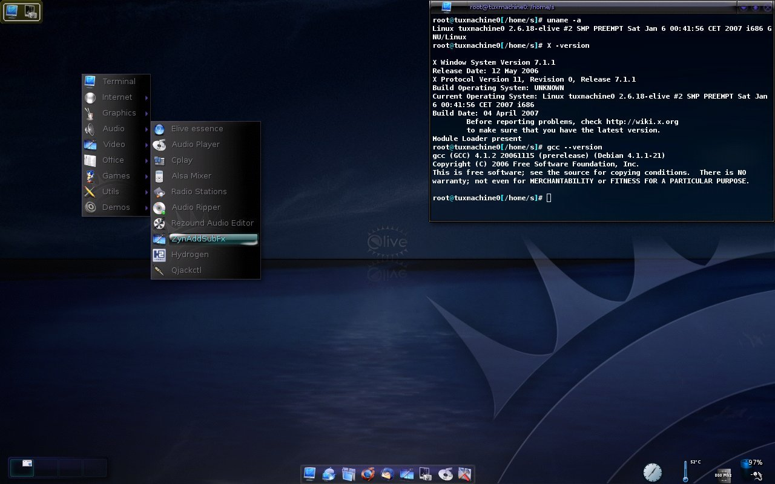This screenshot has width=775, height=484.
Task: Open the Firefox-style browser icon in dock
Action: (368, 474)
